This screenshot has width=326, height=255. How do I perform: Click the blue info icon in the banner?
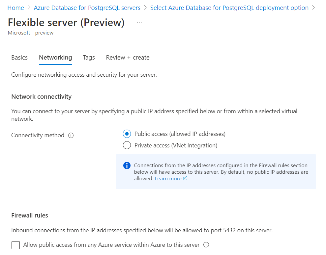pyautogui.click(x=127, y=166)
